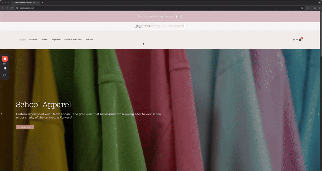The width and height of the screenshot is (322, 171).
Task: Click the Learn More button
Action: 25,127
